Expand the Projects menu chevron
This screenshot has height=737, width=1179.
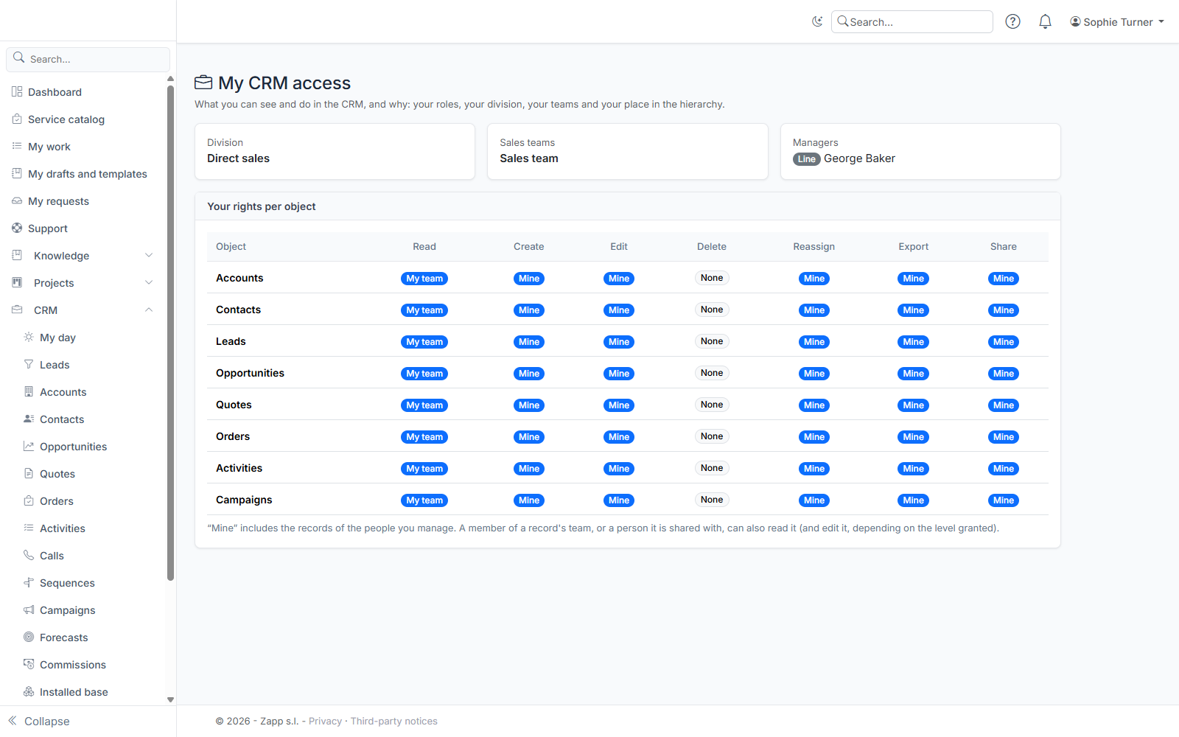(x=149, y=283)
